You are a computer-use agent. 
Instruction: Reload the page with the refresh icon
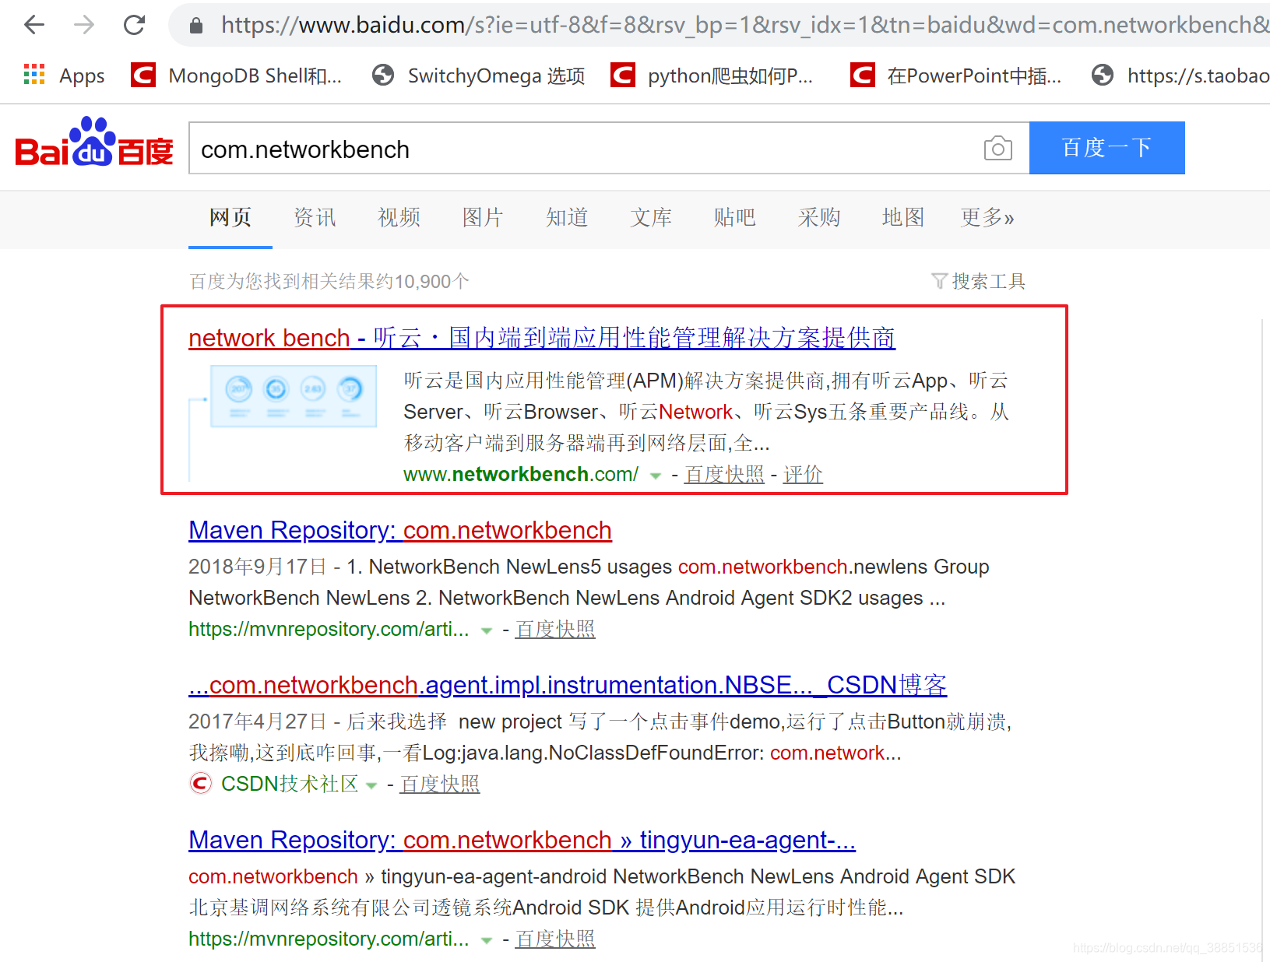(x=135, y=25)
